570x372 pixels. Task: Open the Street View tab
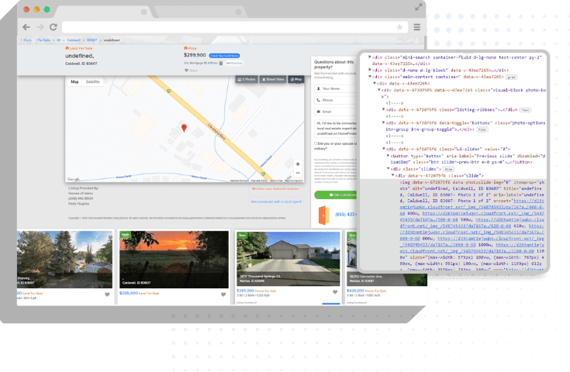[x=273, y=79]
